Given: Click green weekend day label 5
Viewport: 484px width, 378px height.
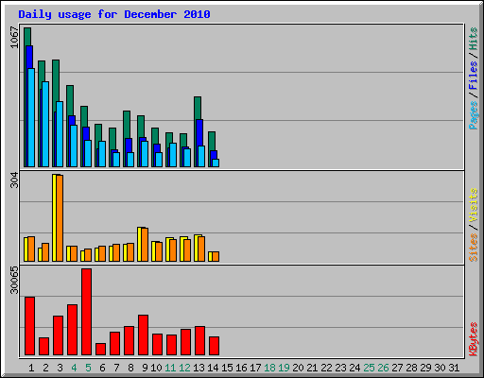Looking at the screenshot, I should coord(88,368).
